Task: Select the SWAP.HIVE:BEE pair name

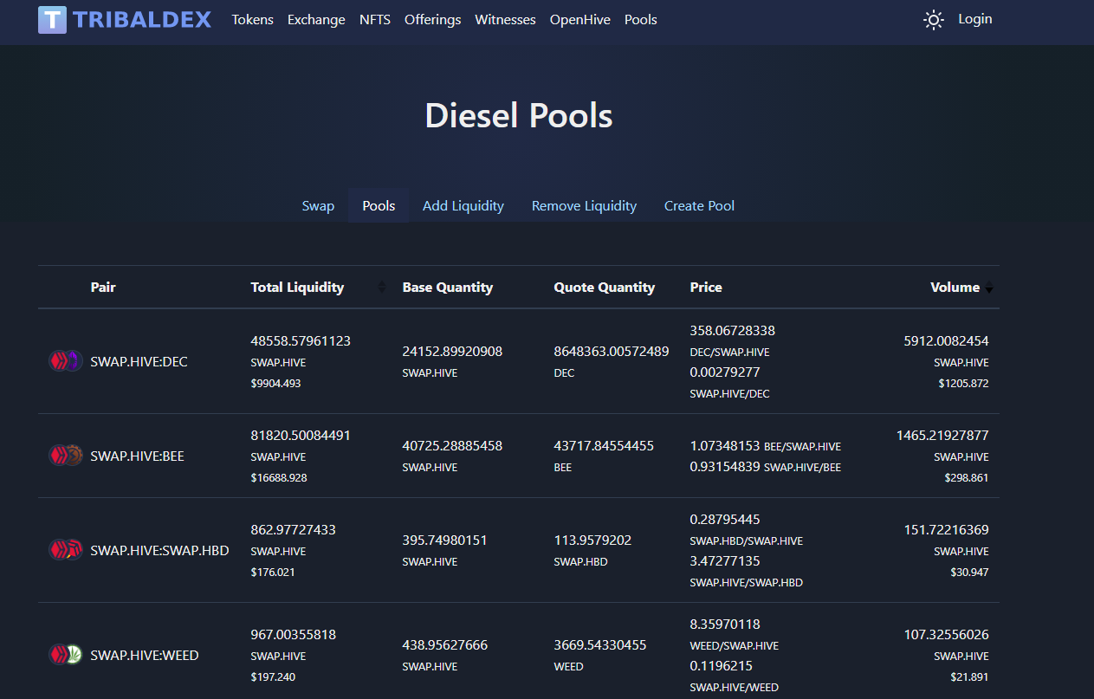Action: [137, 456]
